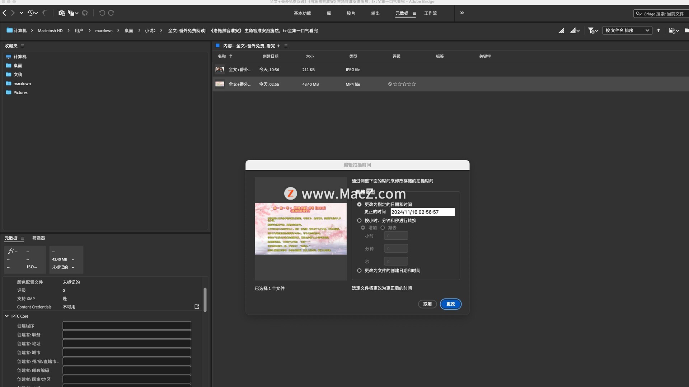Toggle ascending sort order arrow
This screenshot has width=689, height=387.
pos(658,30)
